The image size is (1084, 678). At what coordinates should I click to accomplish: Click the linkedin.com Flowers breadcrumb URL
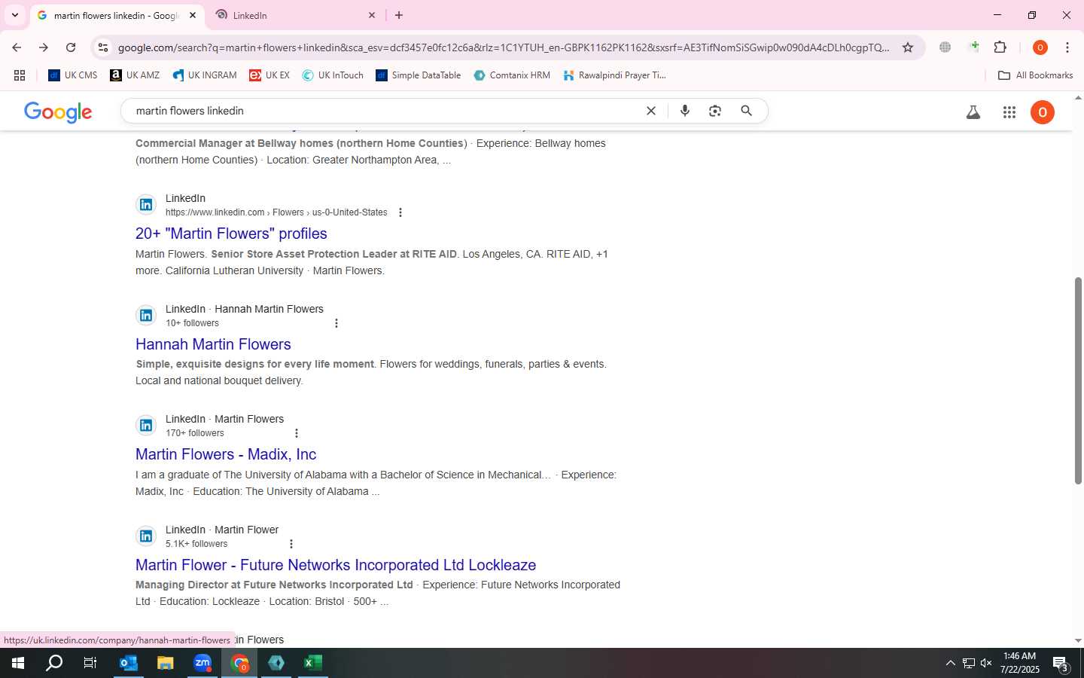click(276, 212)
